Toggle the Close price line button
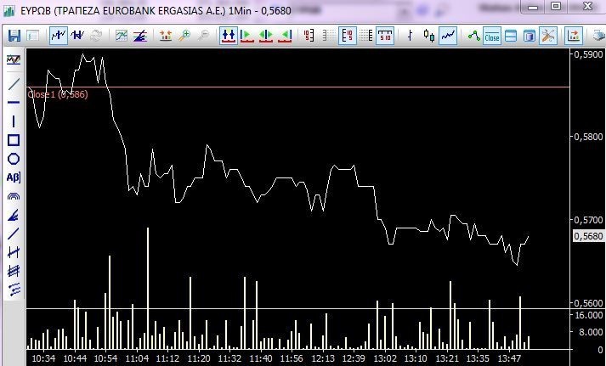 point(492,36)
